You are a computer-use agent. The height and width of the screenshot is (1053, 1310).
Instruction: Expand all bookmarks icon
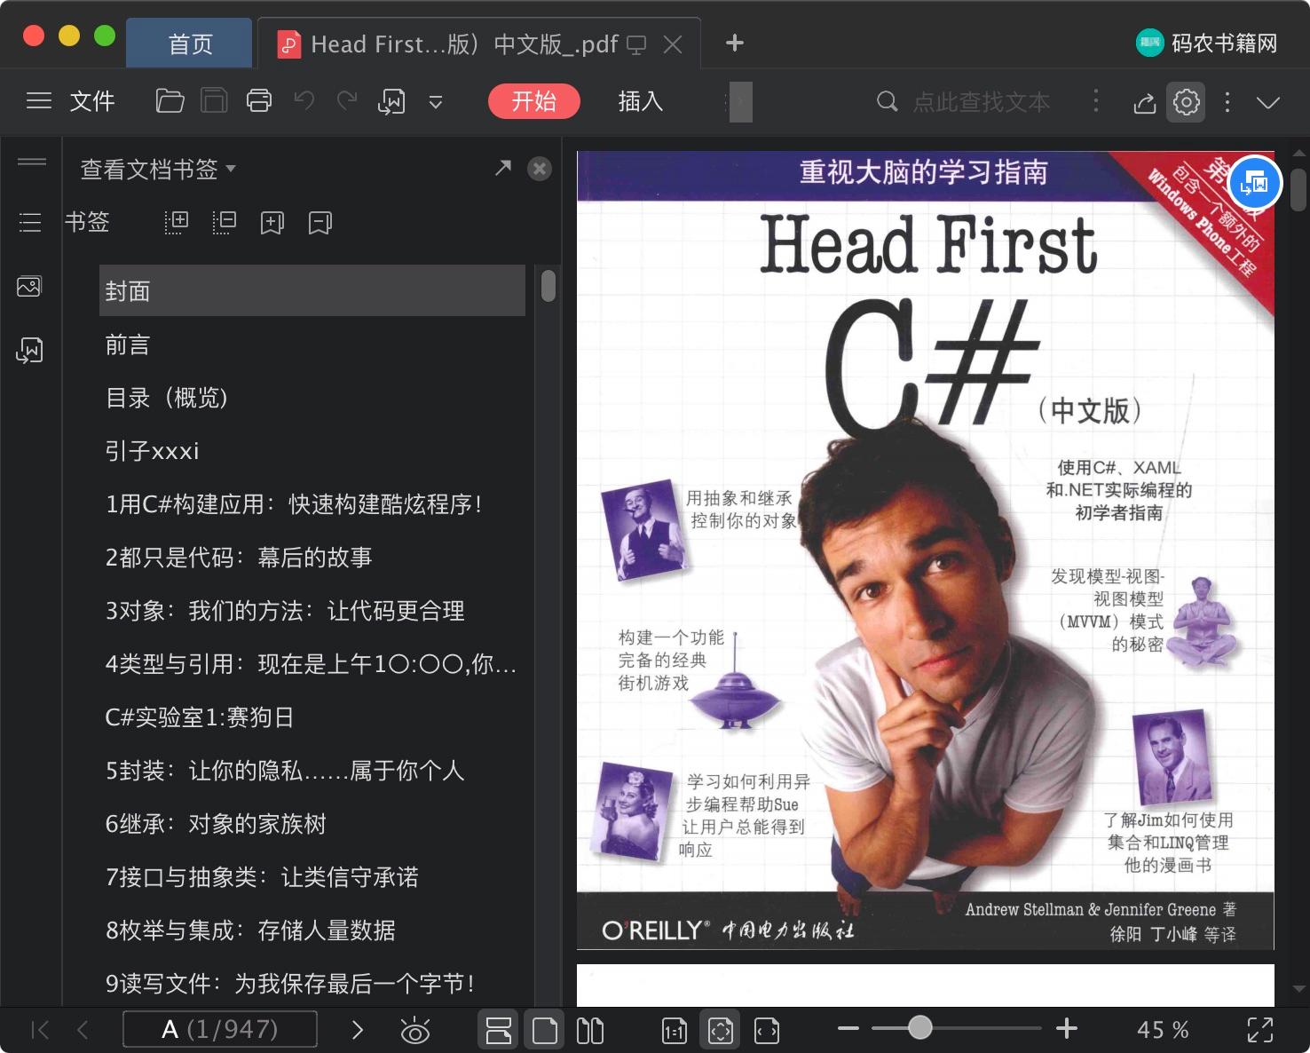coord(177,222)
